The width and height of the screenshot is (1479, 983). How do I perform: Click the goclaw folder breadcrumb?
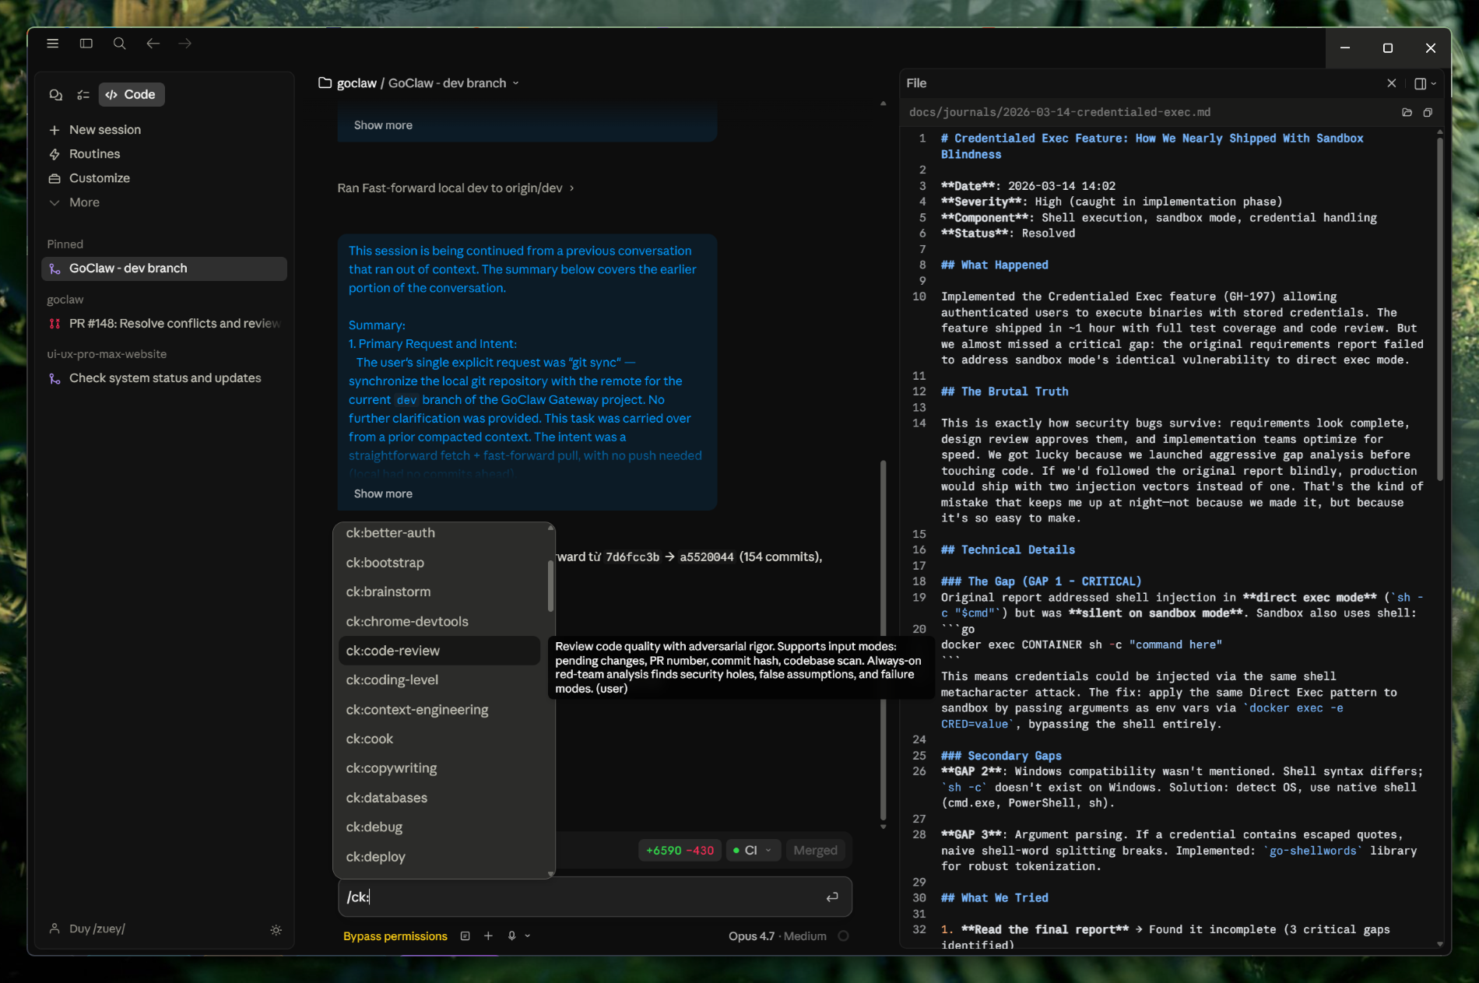pyautogui.click(x=348, y=83)
